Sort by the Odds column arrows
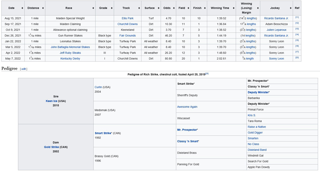Image resolution: width=320 pixels, height=172 pixels. (x=174, y=8)
